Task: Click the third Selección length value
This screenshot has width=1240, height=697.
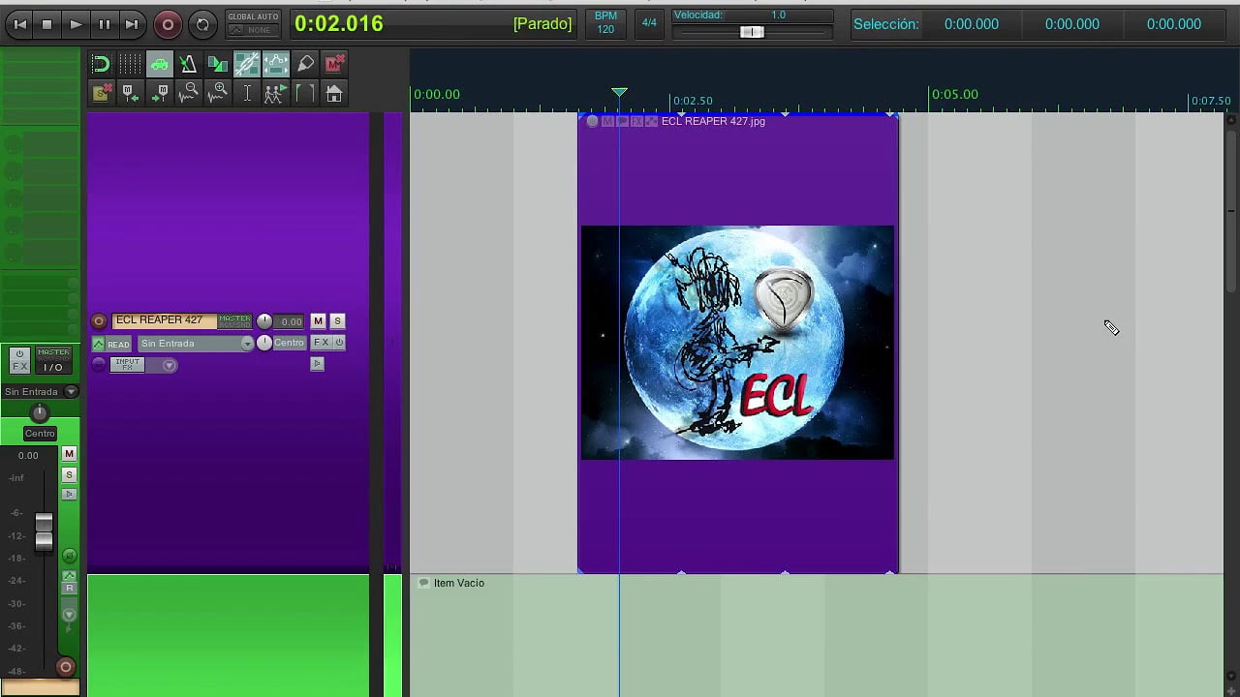Action: coord(1173,24)
